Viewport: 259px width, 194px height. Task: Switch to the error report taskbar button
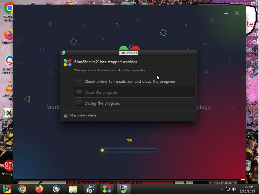tap(124, 189)
